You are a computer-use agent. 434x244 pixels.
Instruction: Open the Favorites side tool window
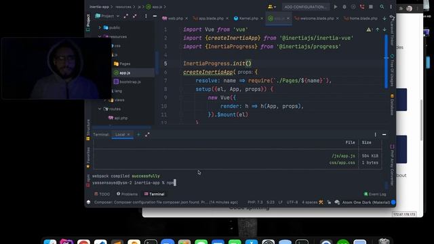88,157
